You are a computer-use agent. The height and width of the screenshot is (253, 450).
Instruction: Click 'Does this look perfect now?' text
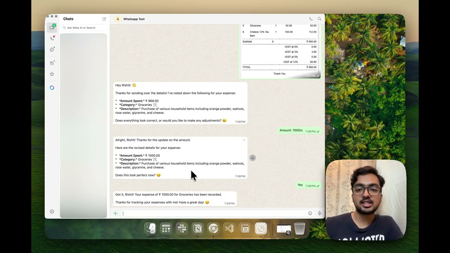click(x=138, y=175)
